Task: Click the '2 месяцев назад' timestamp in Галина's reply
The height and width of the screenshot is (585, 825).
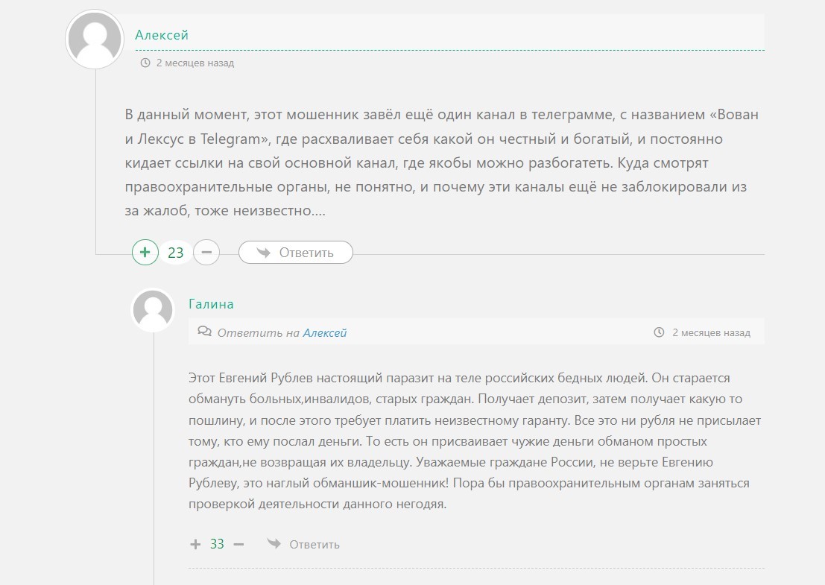Action: [712, 333]
